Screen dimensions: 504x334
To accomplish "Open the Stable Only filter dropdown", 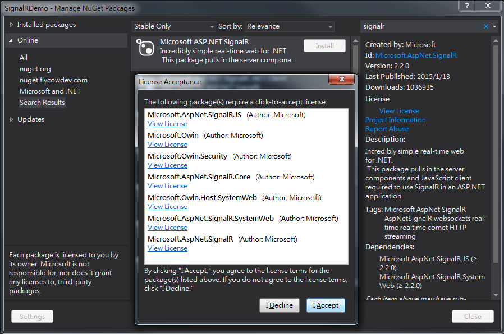I will [173, 26].
